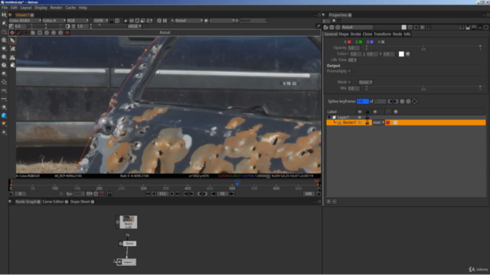Open the color wheel dialog in the Color row
This screenshot has width=490, height=275.
click(x=408, y=54)
